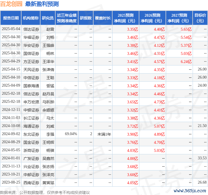
Task: Click researcher name 杨林
Action: (50, 53)
